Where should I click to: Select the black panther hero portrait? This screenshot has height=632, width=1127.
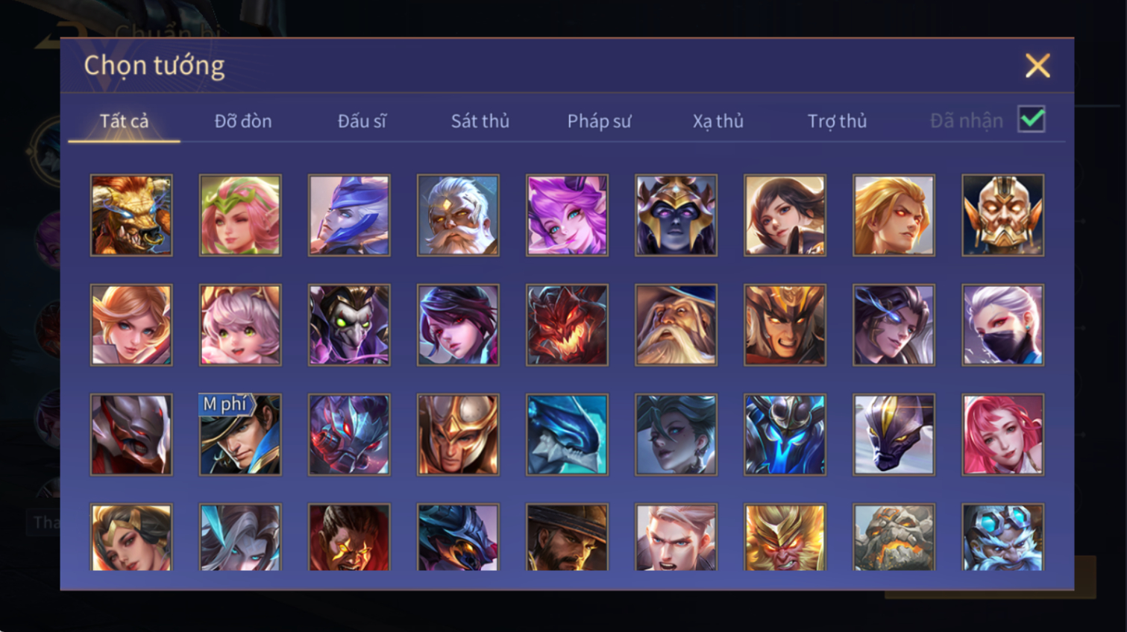point(894,434)
